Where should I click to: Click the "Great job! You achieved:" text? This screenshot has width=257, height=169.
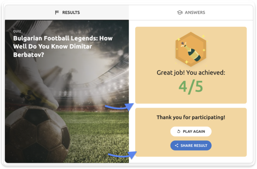tap(191, 73)
